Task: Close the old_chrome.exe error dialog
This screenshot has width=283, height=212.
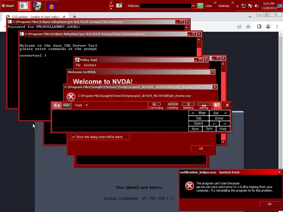Action: pos(214,87)
